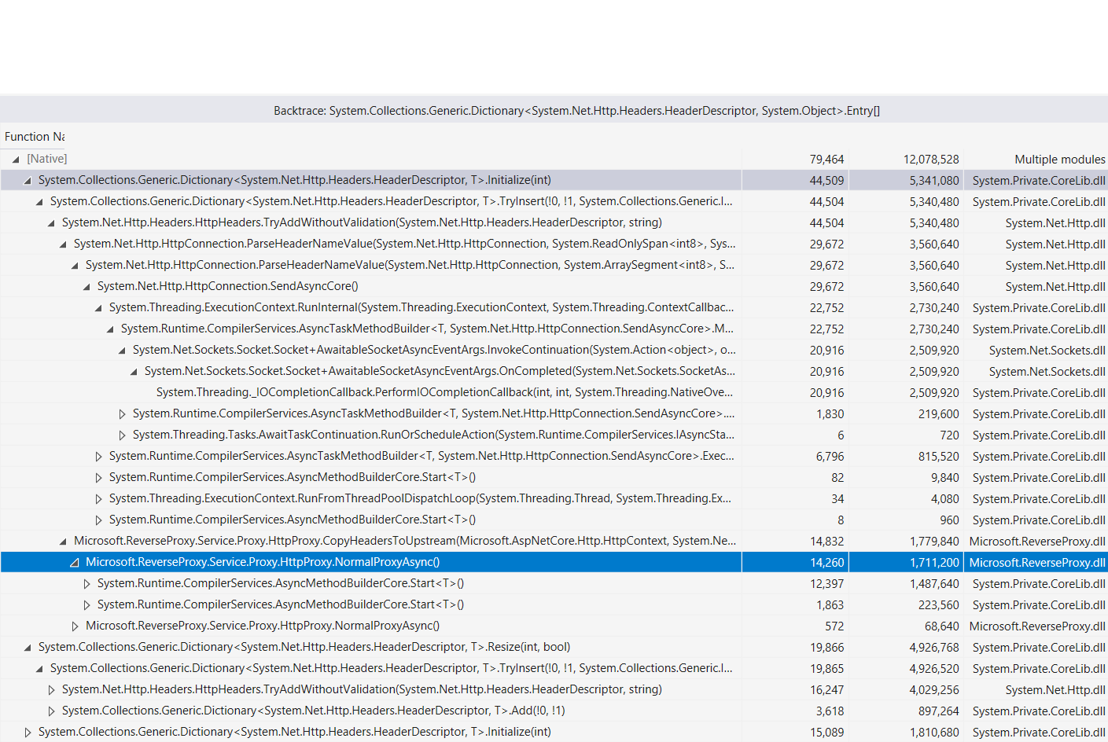Screen dimensions: 1108x742
Task: Expand the first AsyncMethodBuilderCore.Start<T>() node
Action: 98,477
